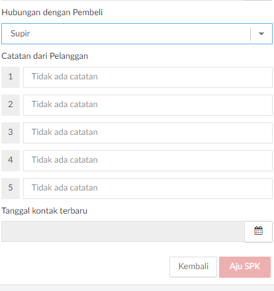Select customer note field number 4

click(148, 161)
